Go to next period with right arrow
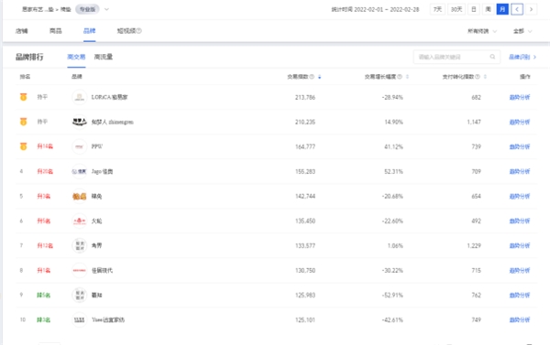The height and width of the screenshot is (345, 550). coord(531,9)
